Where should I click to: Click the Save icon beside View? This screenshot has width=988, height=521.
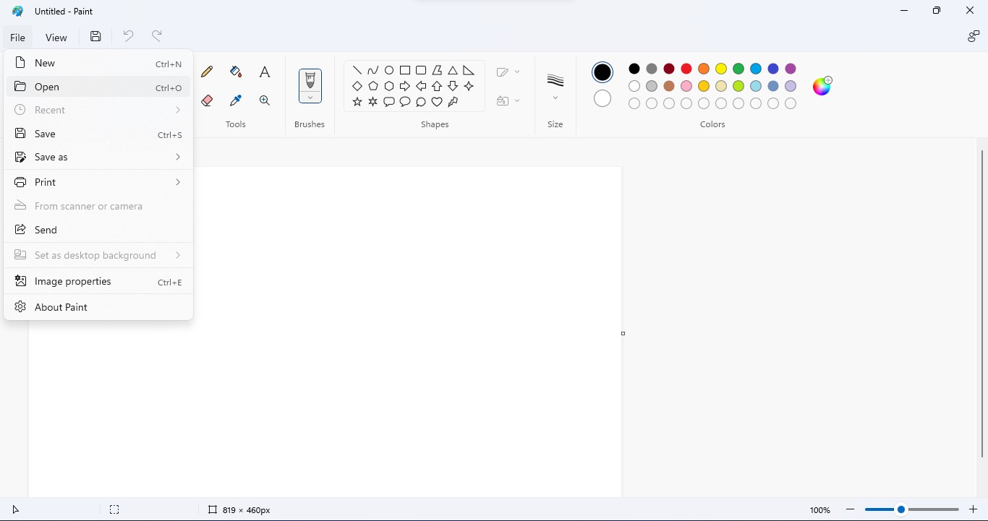(95, 37)
